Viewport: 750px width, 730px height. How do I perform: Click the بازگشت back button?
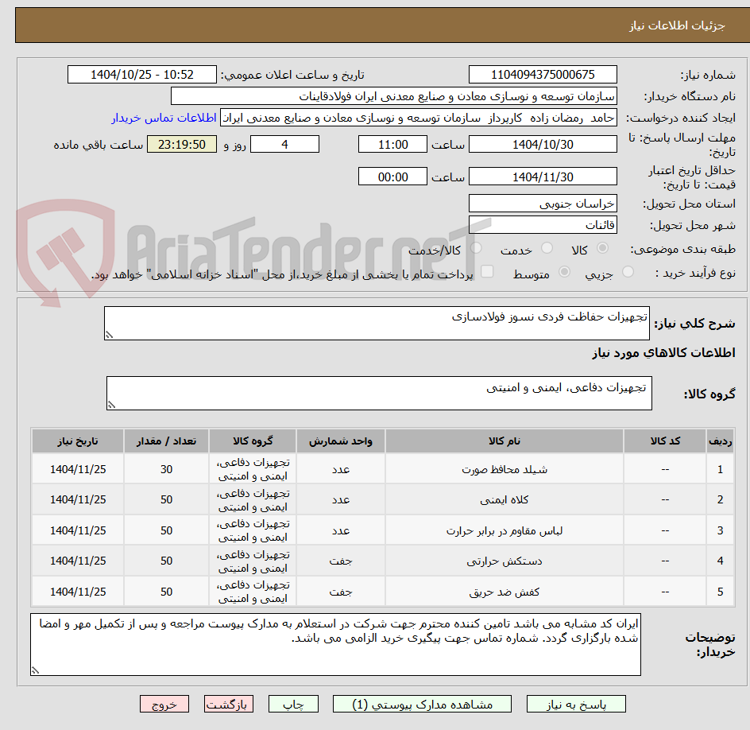pyautogui.click(x=228, y=704)
